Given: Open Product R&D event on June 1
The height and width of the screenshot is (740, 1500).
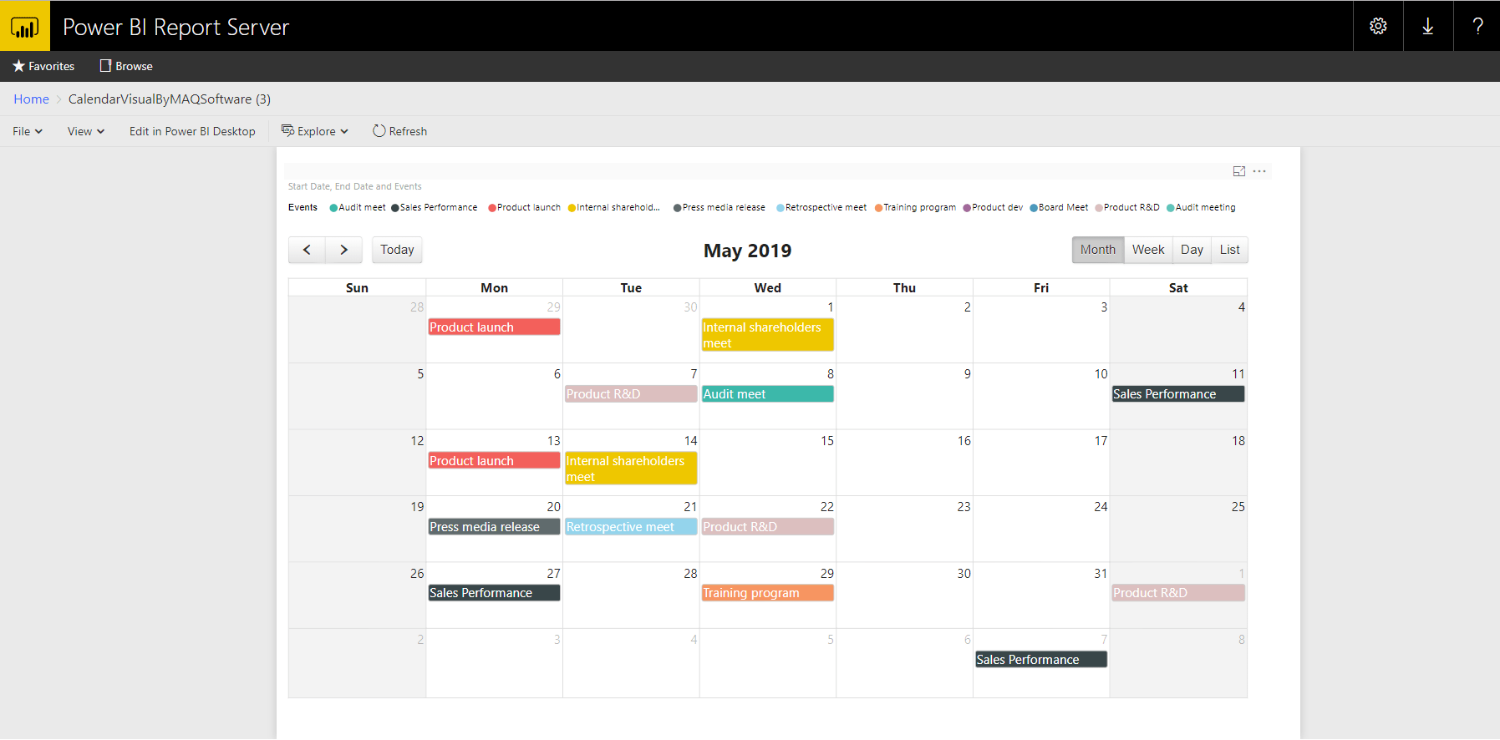Looking at the screenshot, I should pos(1178,593).
